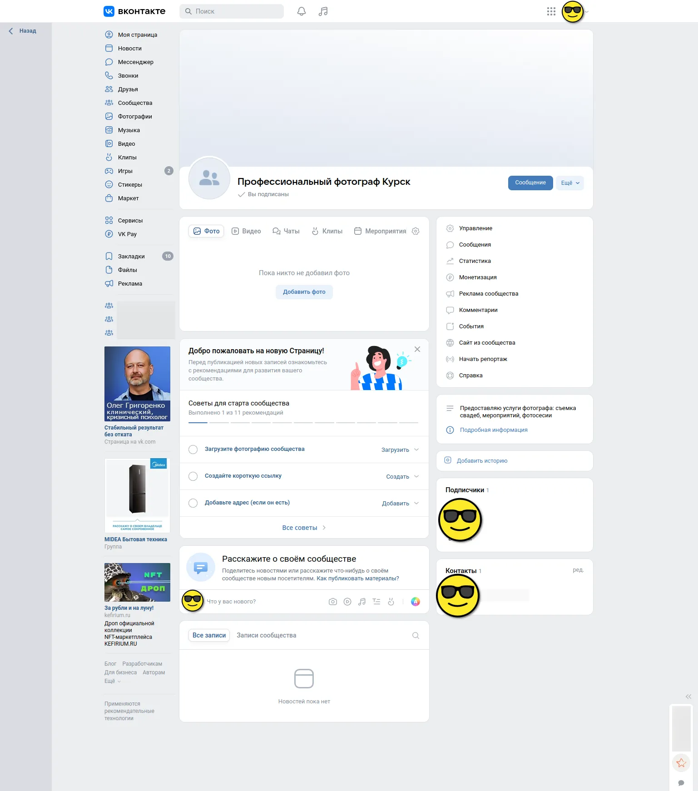Attach music via note icon in composer
Screen dimensions: 698x791
click(x=362, y=602)
